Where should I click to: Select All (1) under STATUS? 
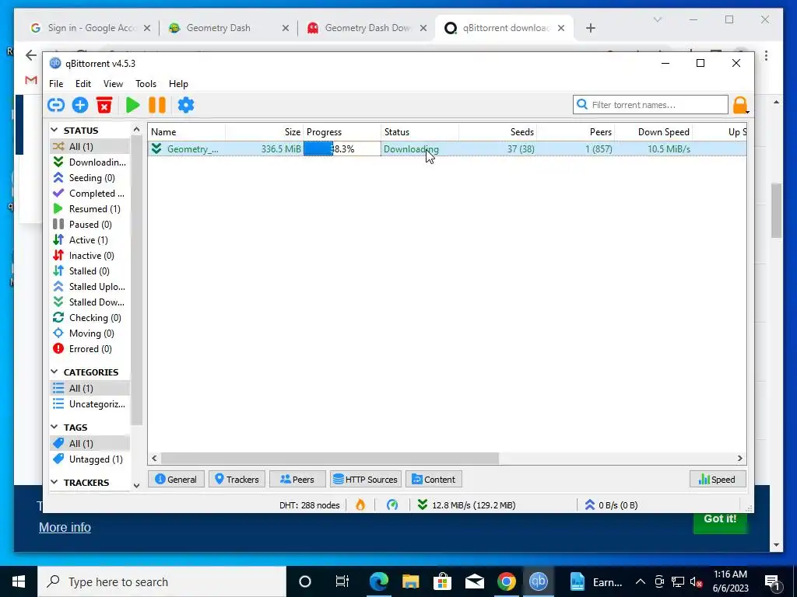pyautogui.click(x=90, y=146)
